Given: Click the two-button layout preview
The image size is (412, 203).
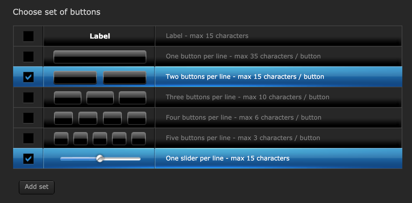Looking at the screenshot, I should click(x=100, y=77).
